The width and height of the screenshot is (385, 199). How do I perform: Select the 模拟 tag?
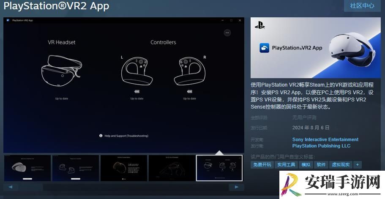306,165
